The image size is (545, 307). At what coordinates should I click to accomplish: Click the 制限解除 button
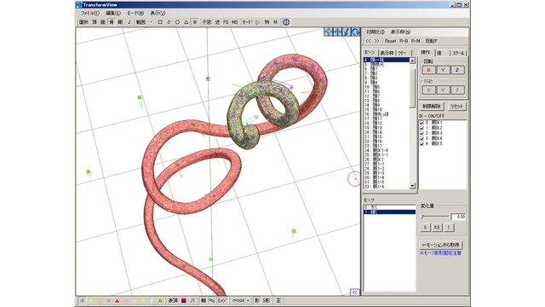point(432,107)
